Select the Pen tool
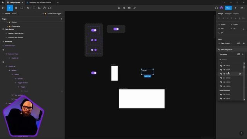Screen dimensions: 247x139 [x=28, y=8]
